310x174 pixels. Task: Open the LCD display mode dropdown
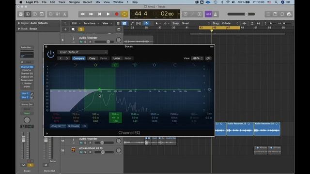(x=179, y=14)
